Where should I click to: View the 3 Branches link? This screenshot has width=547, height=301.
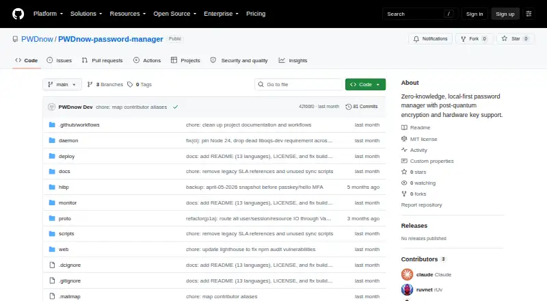(x=105, y=85)
